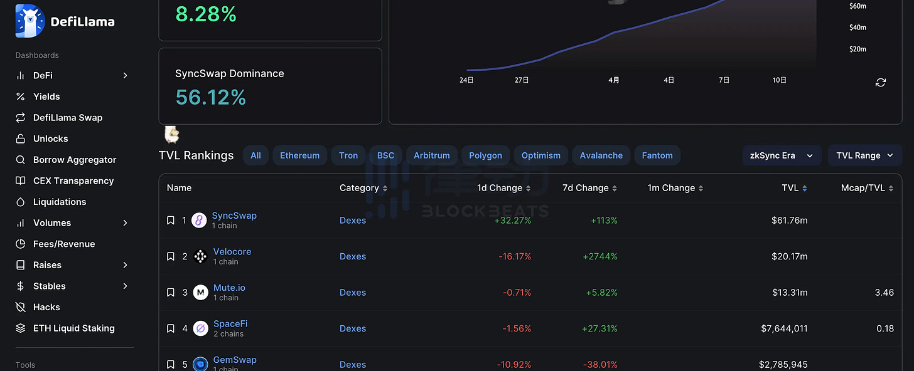Screen dimensions: 914x371
Task: Select the Tron chain filter
Action: (x=348, y=155)
